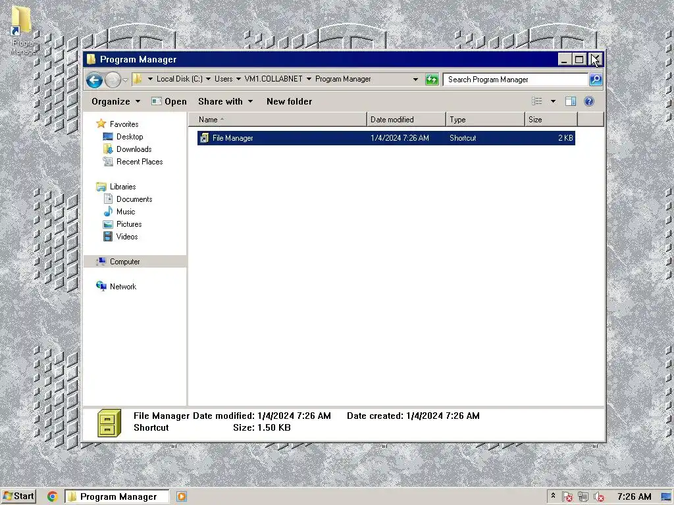
Task: Click the muted volume tray icon
Action: pos(599,497)
